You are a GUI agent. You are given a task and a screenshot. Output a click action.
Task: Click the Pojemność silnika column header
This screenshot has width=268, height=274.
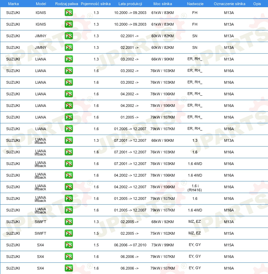(x=96, y=4)
